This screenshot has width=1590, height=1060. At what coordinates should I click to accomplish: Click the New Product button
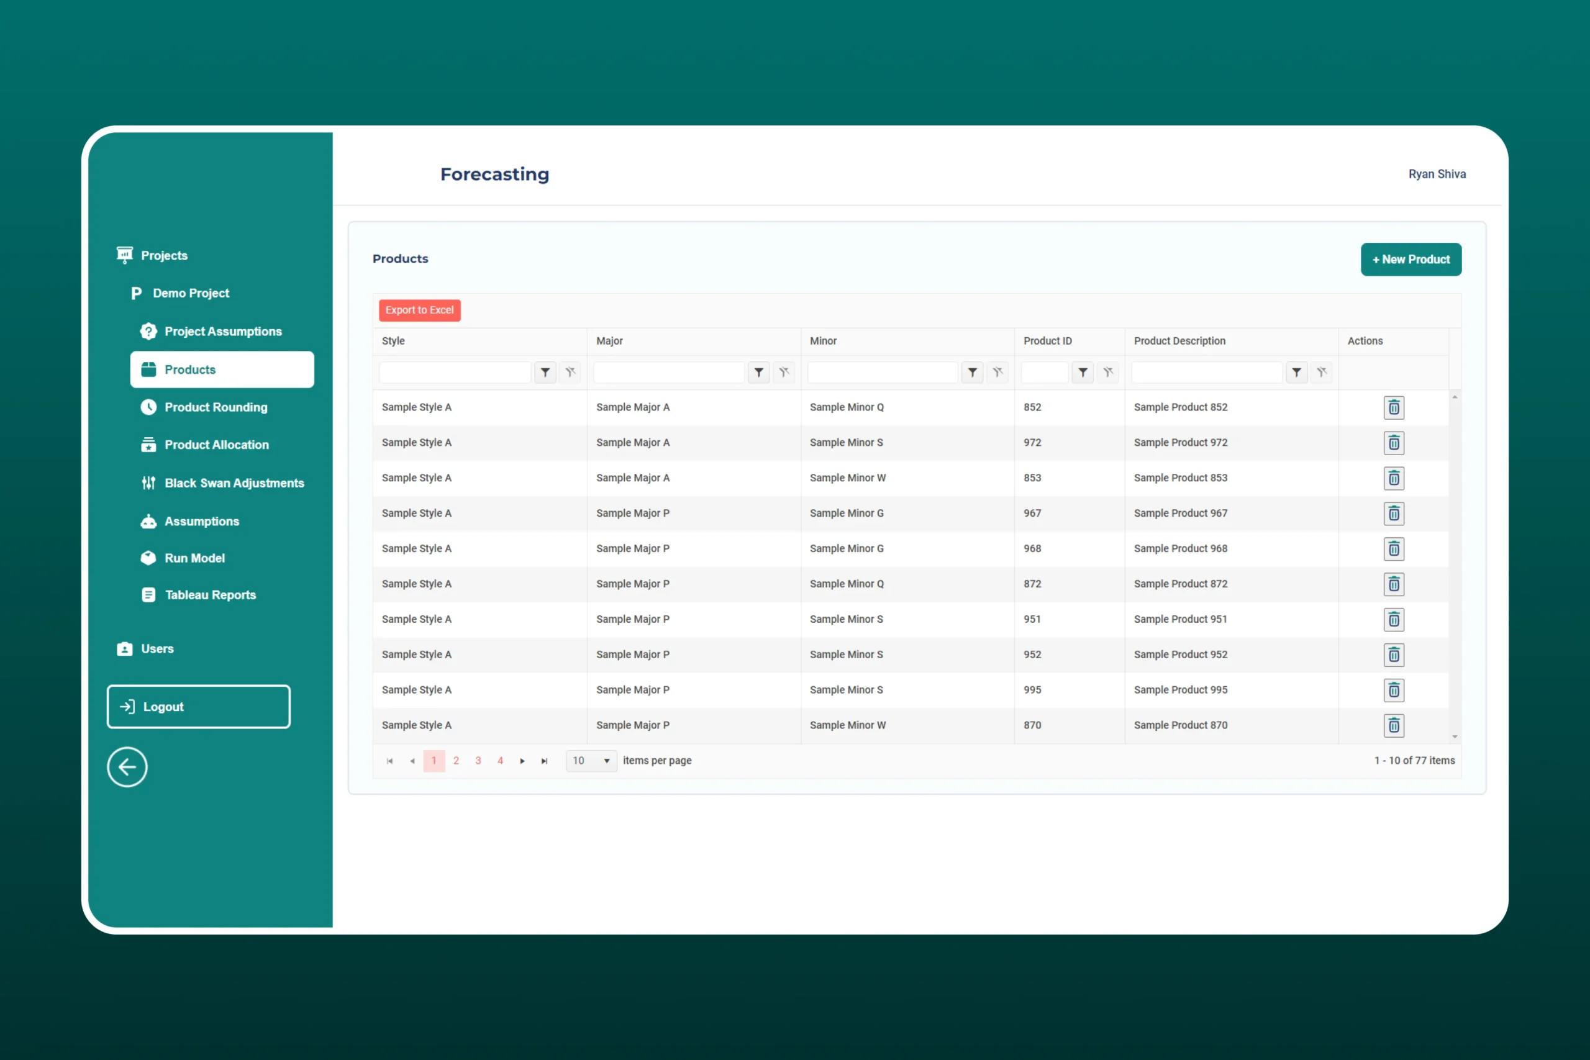pyautogui.click(x=1410, y=260)
